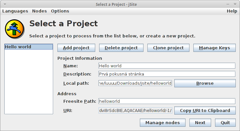This screenshot has width=240, height=131.
Task: Click the jSite Freenet rabbit logo
Action: click(x=14, y=29)
